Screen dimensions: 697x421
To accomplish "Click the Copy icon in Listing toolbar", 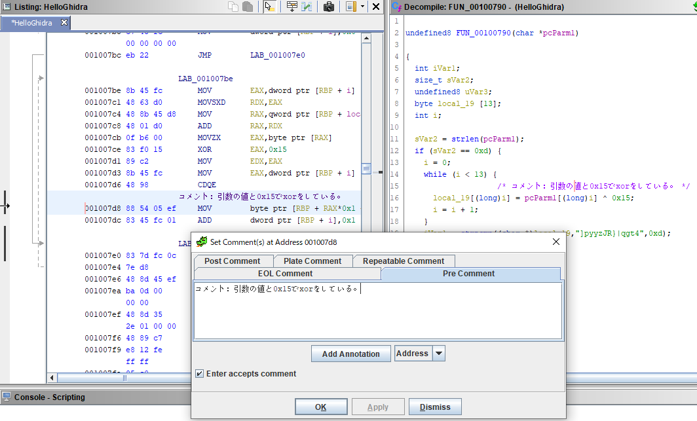I will click(x=234, y=7).
